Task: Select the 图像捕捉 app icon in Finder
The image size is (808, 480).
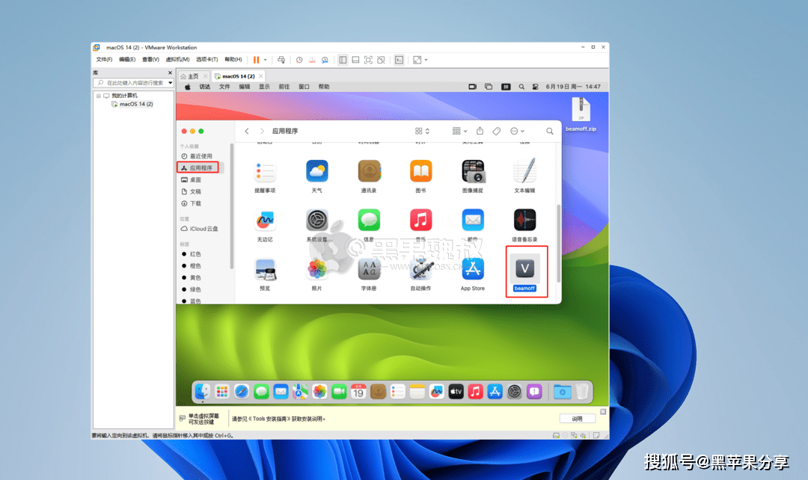Action: pyautogui.click(x=473, y=171)
